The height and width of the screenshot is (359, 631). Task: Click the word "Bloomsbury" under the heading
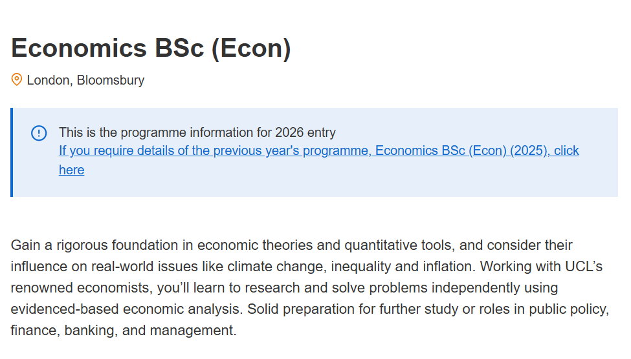pos(111,81)
